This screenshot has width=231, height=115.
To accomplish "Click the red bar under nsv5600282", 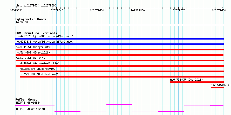I will coord(119,55).
